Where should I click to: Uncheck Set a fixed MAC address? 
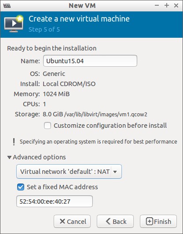tap(21, 187)
